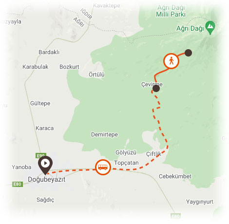Click the Yaygınyurt label
The width and height of the screenshot is (229, 224).
200,202
